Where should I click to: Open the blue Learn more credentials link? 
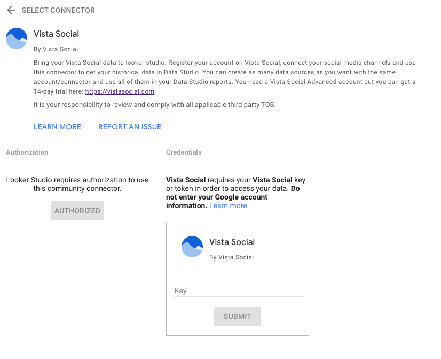[x=228, y=205]
